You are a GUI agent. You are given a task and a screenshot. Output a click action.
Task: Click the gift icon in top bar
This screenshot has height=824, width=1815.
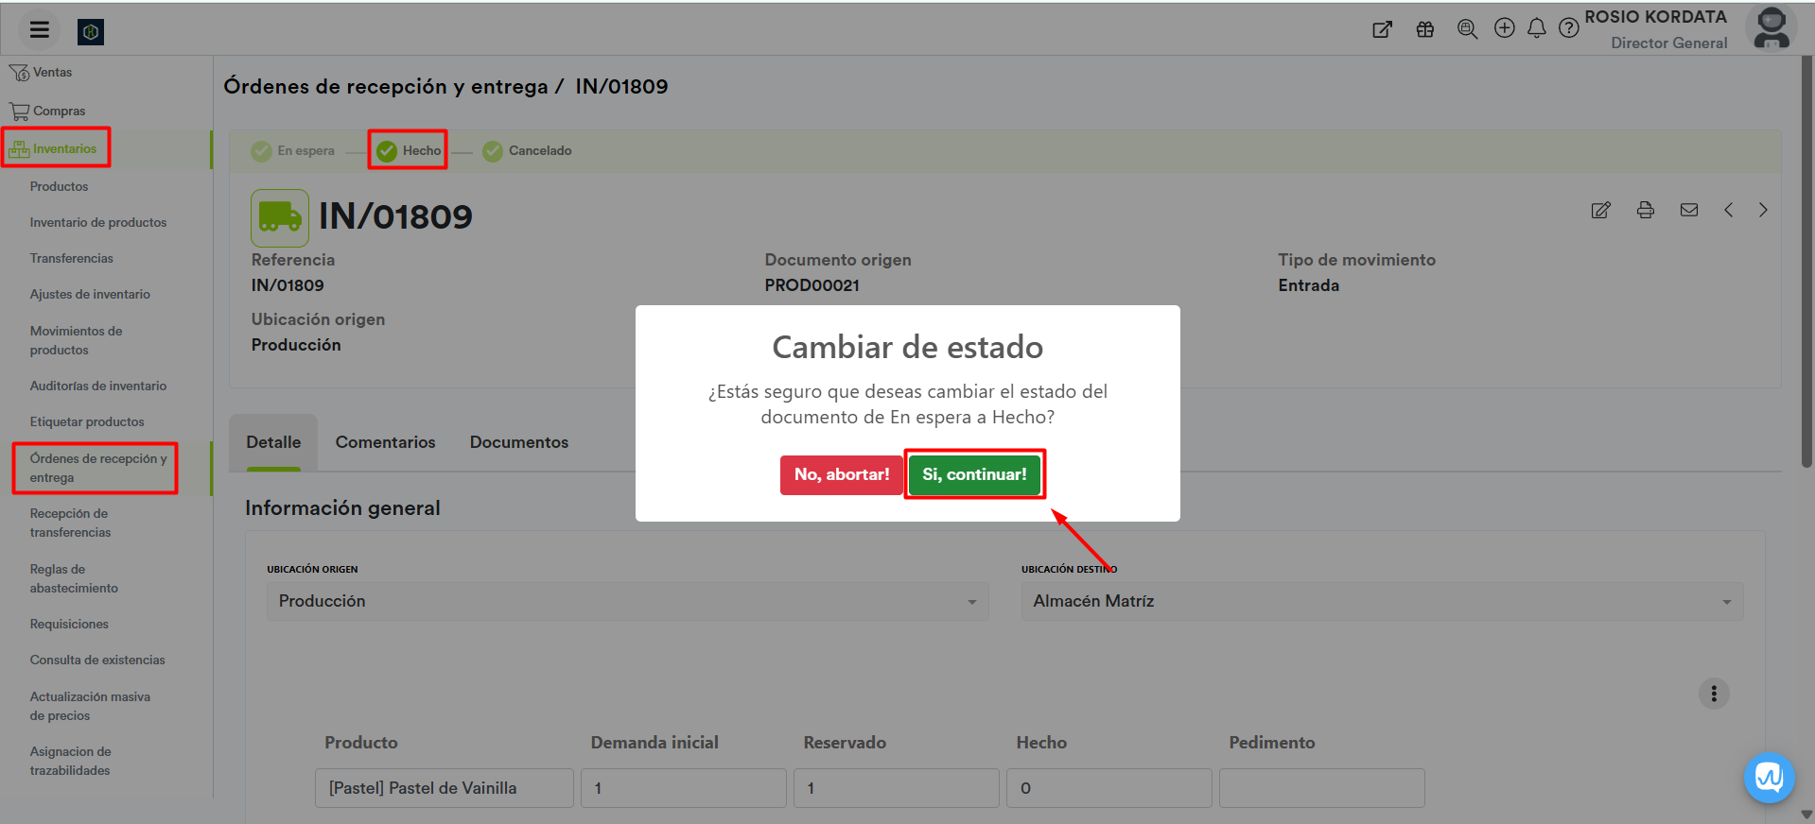(1424, 29)
